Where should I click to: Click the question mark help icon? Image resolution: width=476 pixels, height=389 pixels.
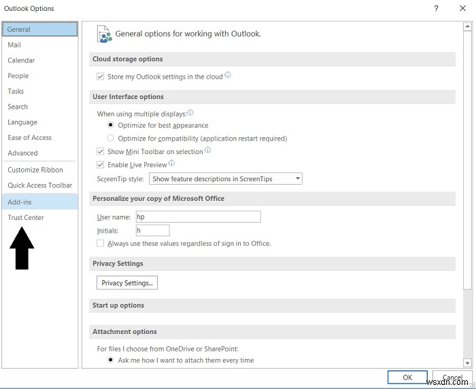click(x=436, y=8)
